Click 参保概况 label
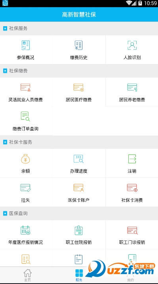Viewport: 158px width, 284px height. [25, 58]
